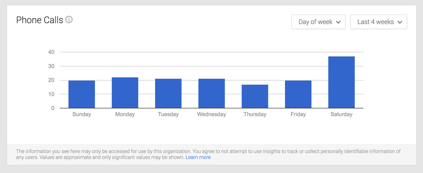The width and height of the screenshot is (423, 173).
Task: Select the Monday bar
Action: [125, 93]
